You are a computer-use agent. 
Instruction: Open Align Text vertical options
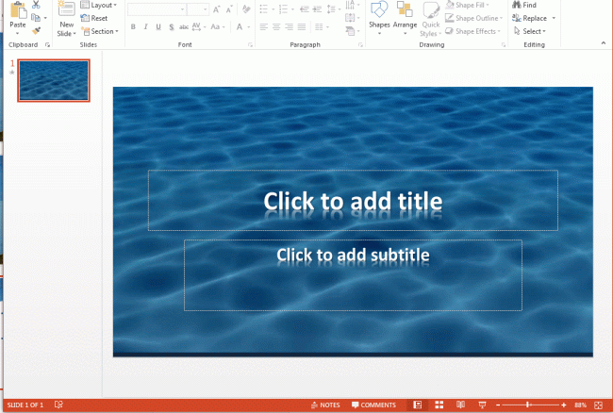coord(353,18)
